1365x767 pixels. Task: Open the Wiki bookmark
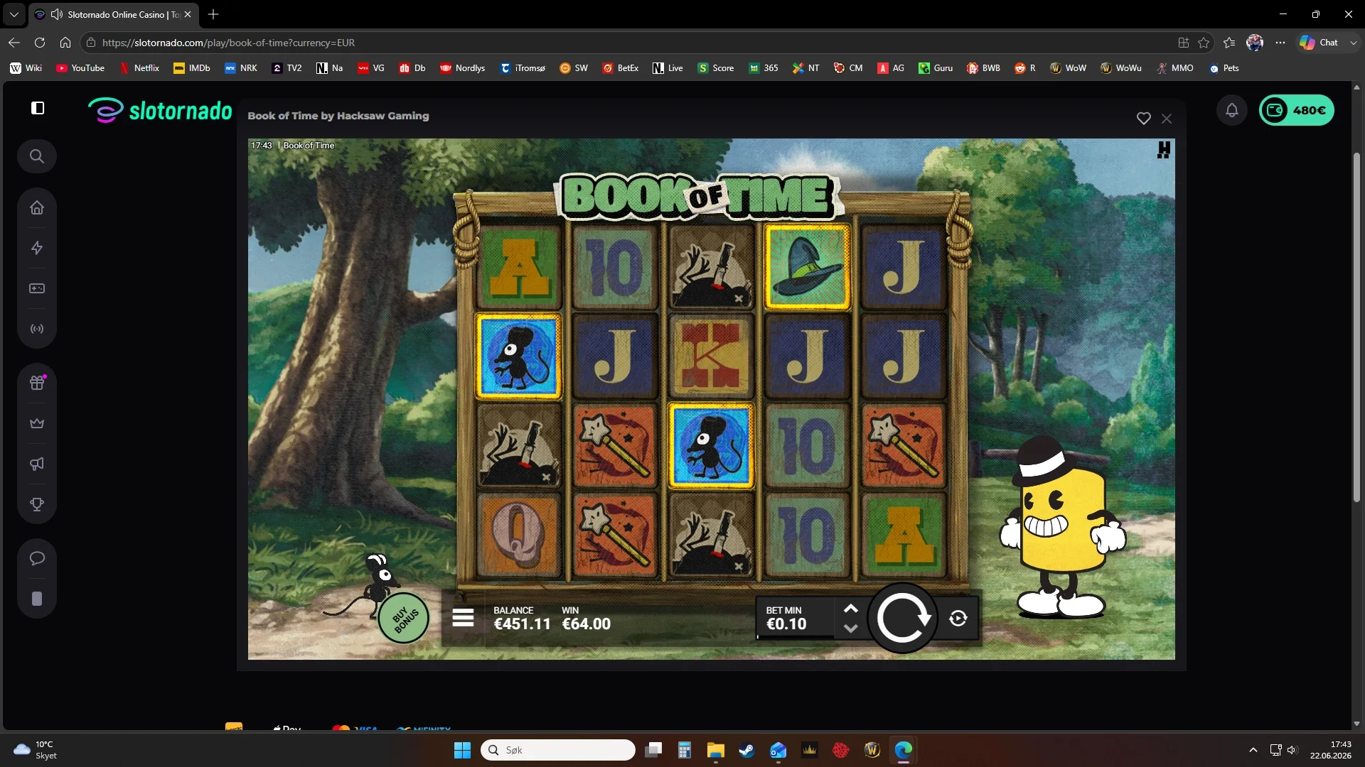click(26, 68)
